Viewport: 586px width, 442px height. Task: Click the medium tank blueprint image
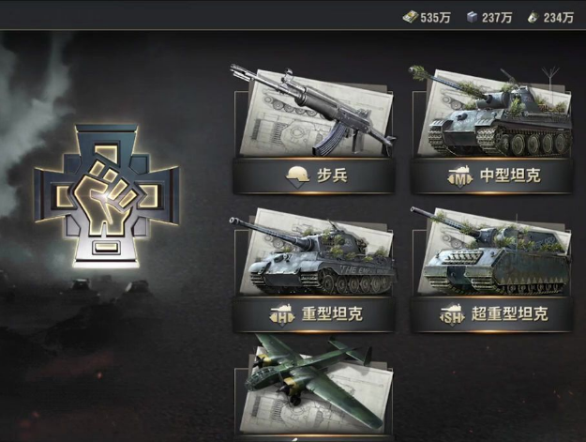click(492, 113)
